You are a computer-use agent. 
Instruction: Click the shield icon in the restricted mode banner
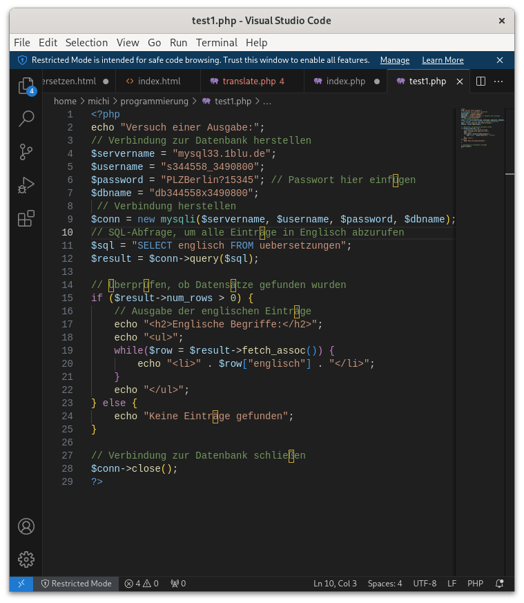click(x=23, y=60)
